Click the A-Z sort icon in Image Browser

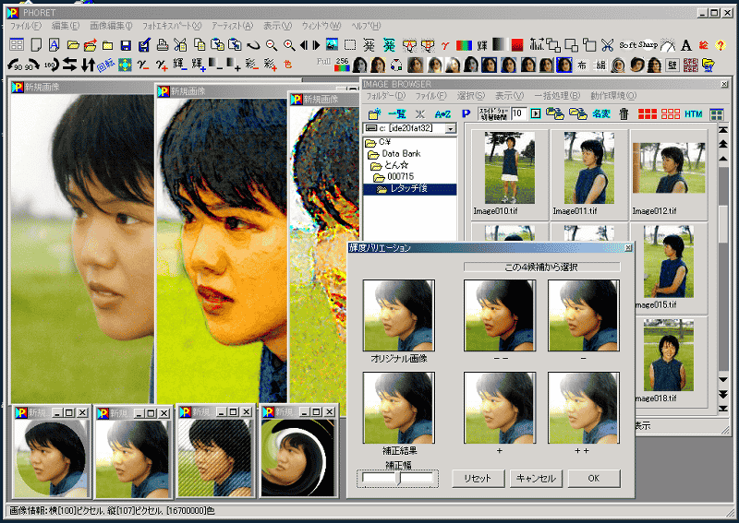pos(442,113)
